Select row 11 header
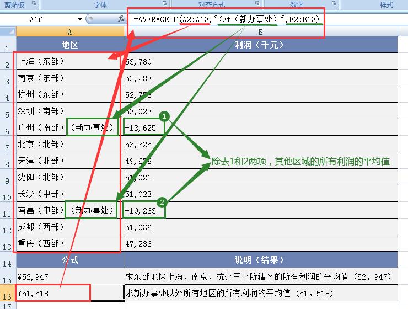 pyautogui.click(x=8, y=210)
